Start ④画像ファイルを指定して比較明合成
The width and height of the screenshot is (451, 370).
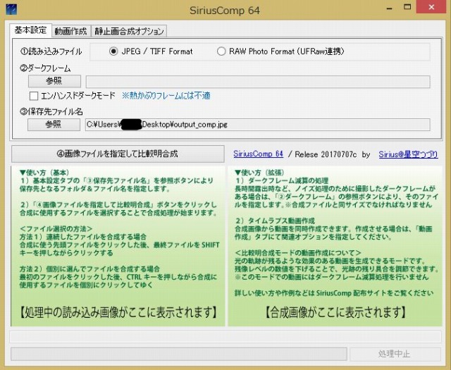point(116,153)
